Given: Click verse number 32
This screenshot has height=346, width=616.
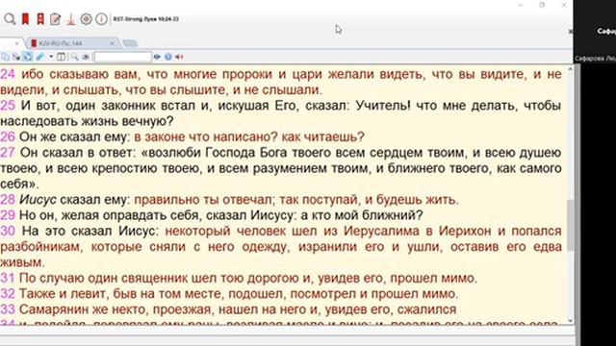Looking at the screenshot, I should click(x=8, y=294).
